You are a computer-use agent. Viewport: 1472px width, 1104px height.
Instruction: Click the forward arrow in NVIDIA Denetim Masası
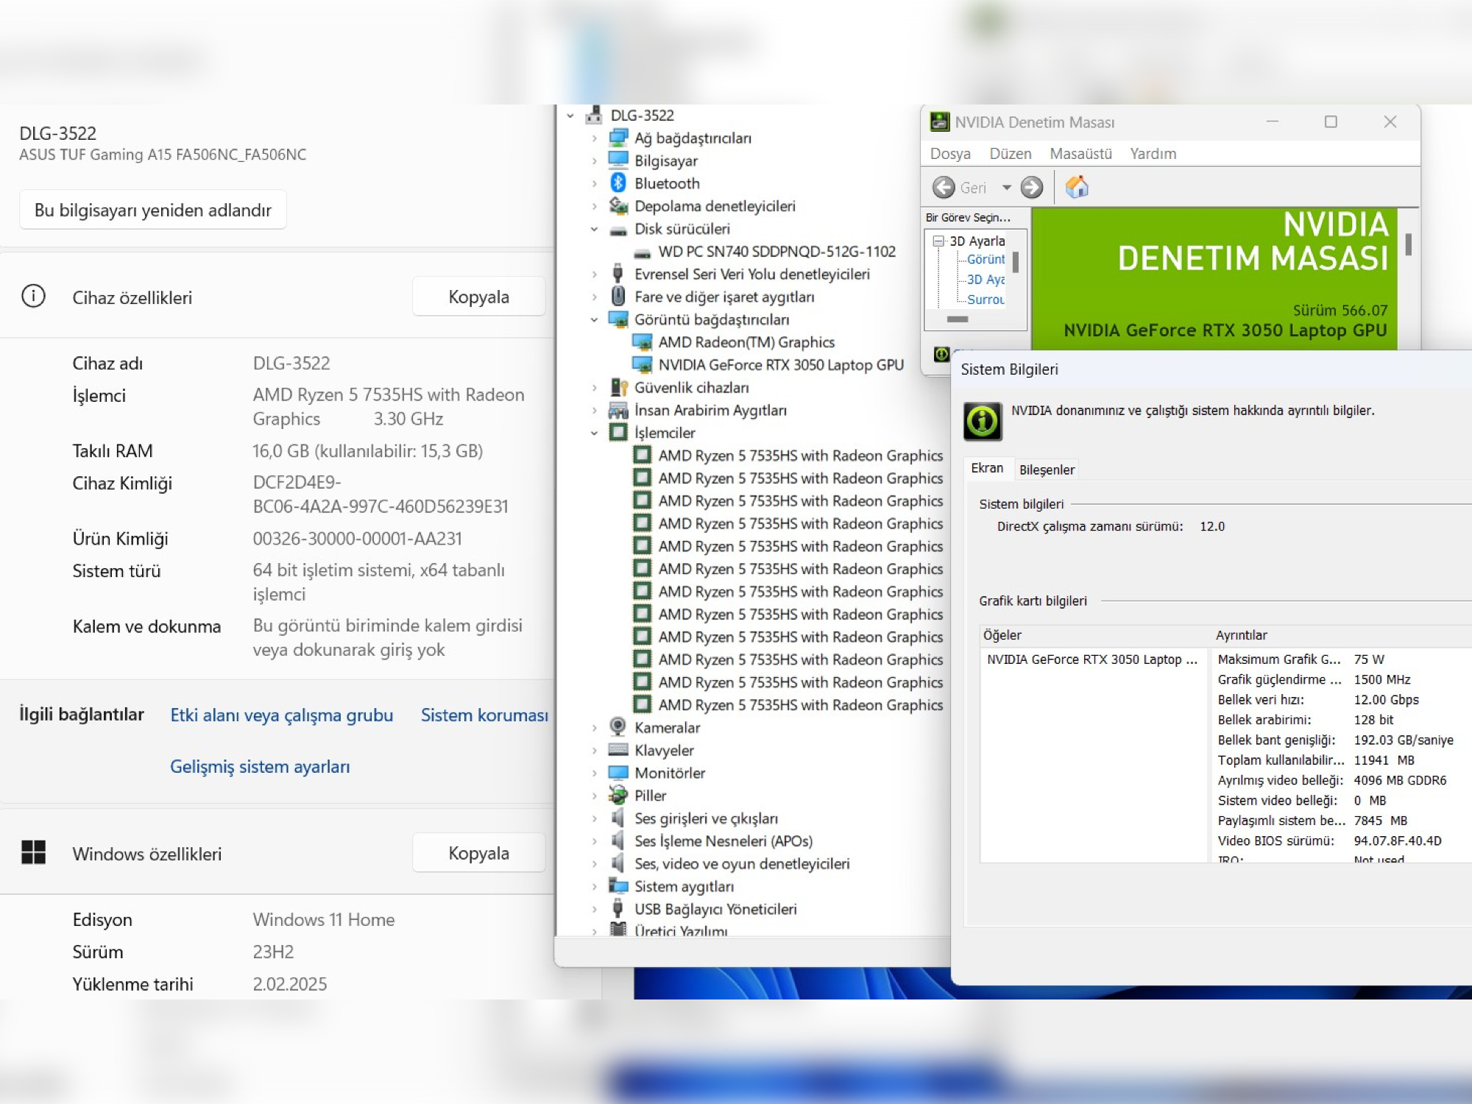[x=1032, y=188]
